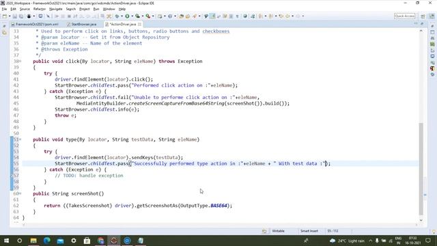437x246 pixels.
Task: Click the Quick Access search field
Action: [405, 16]
